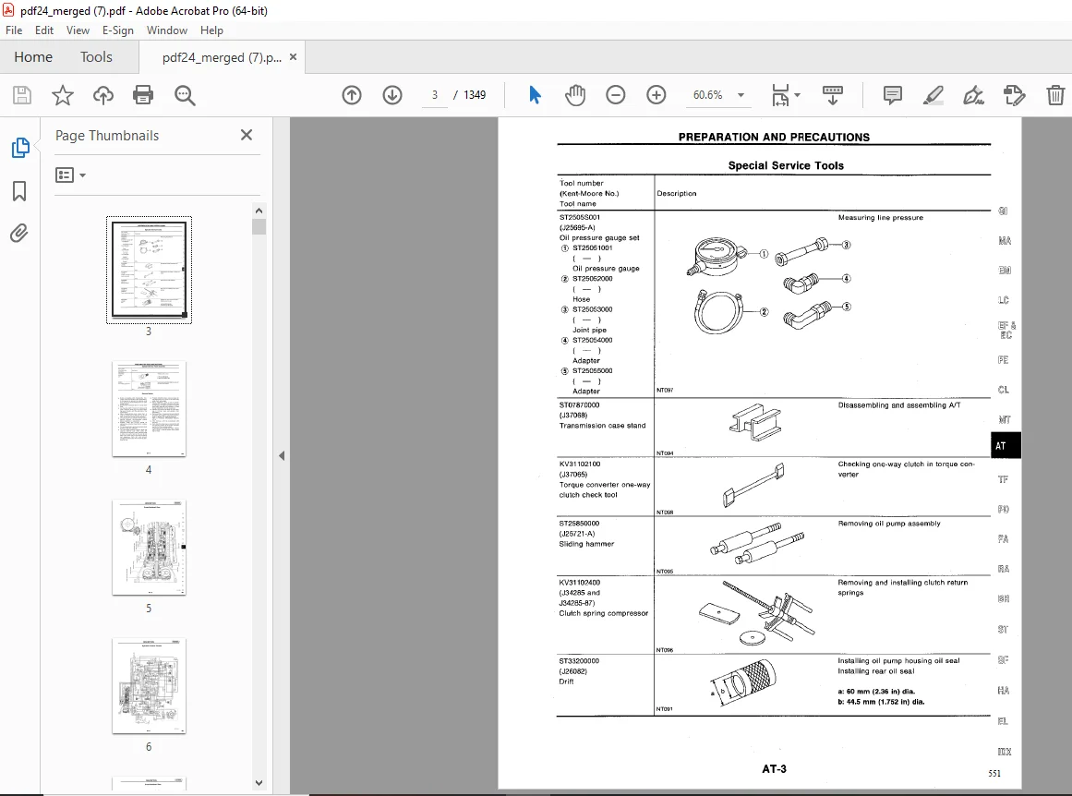The height and width of the screenshot is (796, 1072).
Task: Click the 'Oil pressure gauge set' text
Action: (x=599, y=238)
